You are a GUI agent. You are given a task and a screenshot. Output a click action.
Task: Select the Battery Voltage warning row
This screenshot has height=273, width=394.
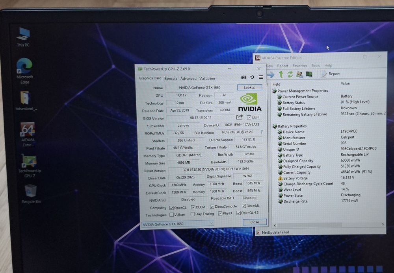(316, 178)
